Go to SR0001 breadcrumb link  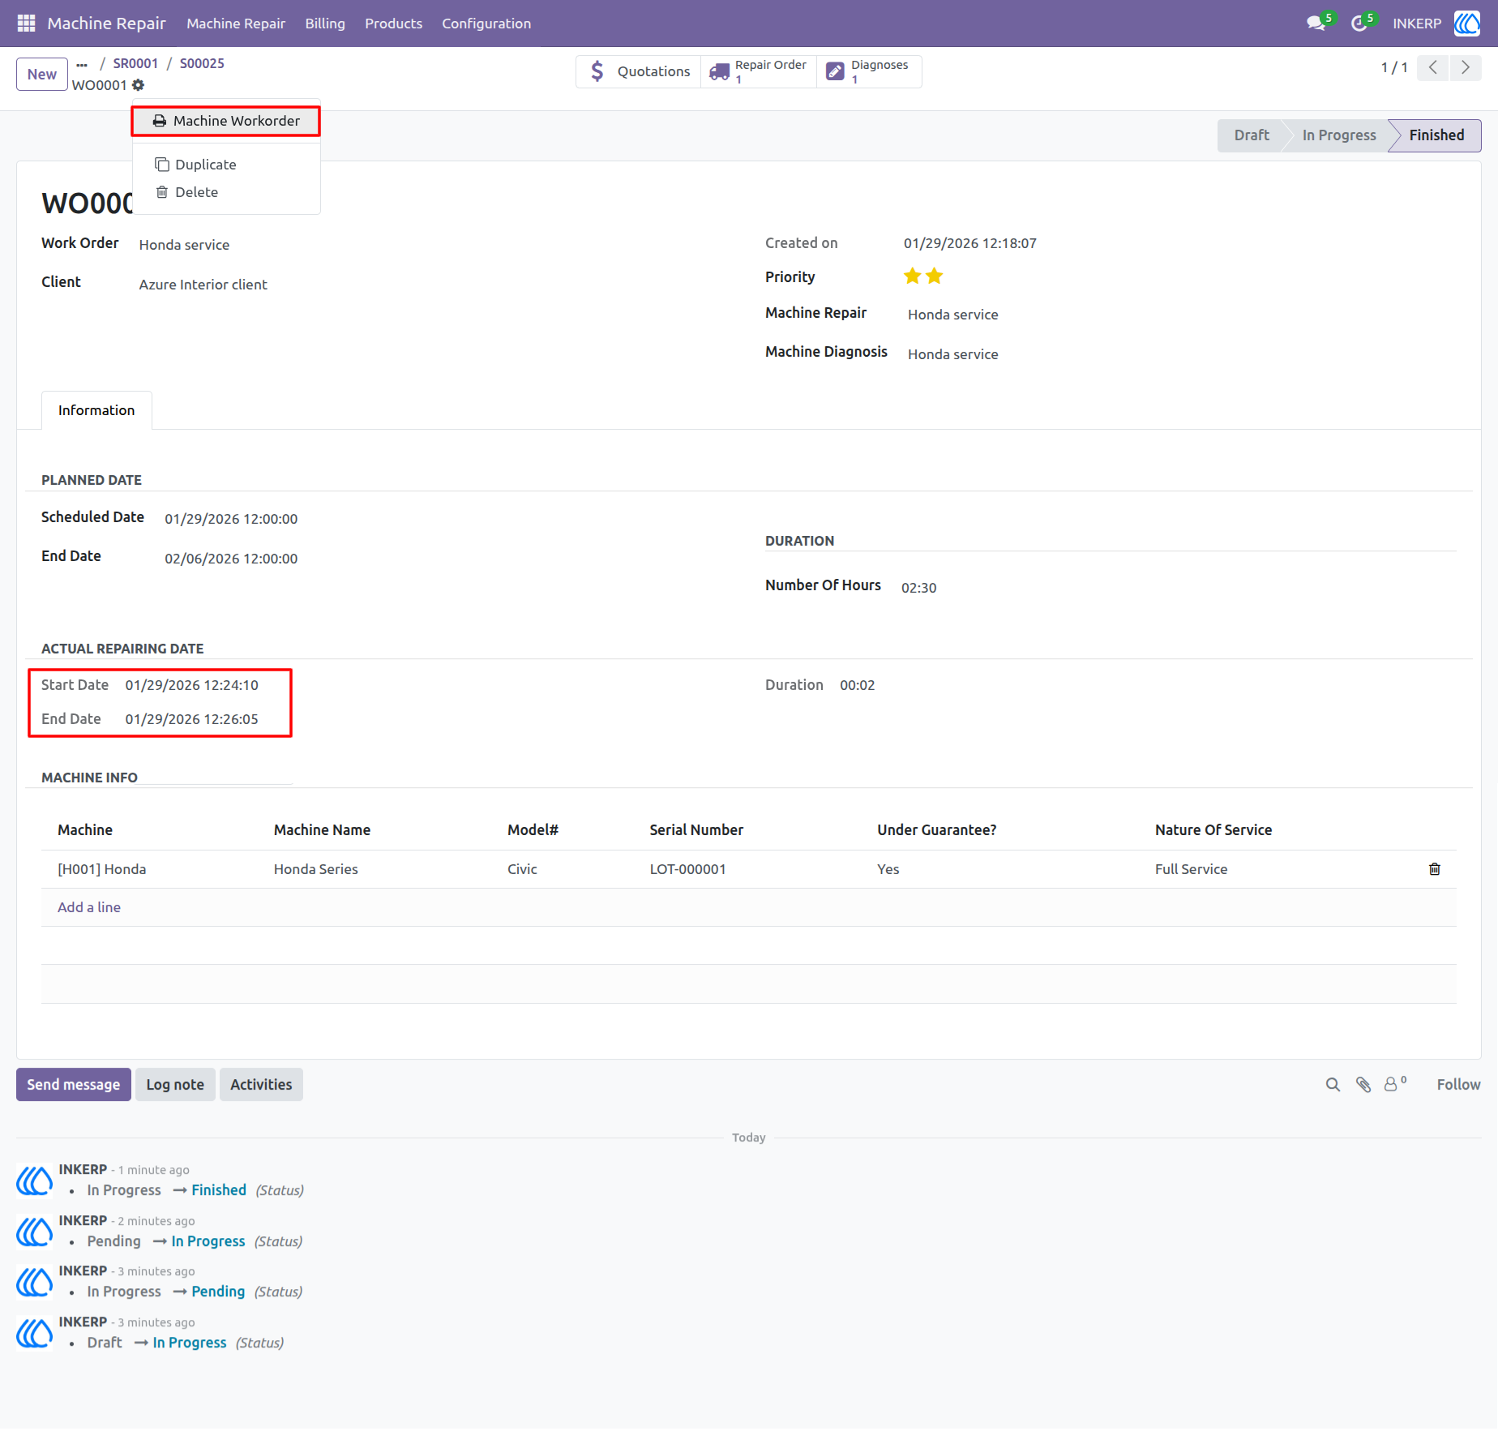[135, 63]
